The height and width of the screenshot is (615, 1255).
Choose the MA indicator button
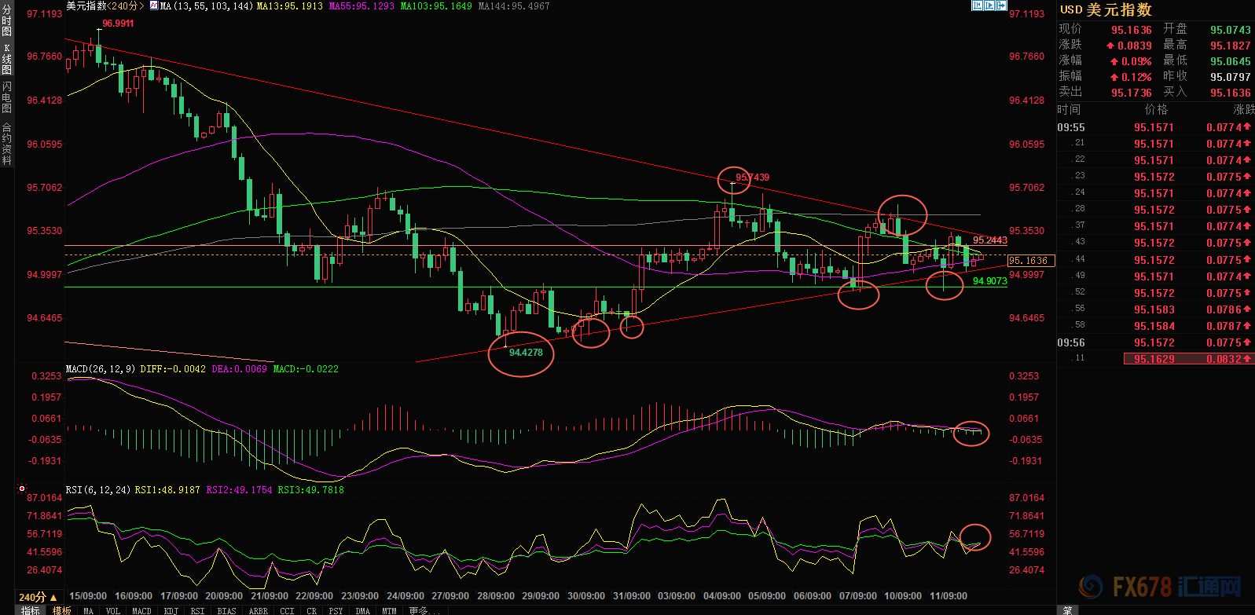pyautogui.click(x=88, y=610)
